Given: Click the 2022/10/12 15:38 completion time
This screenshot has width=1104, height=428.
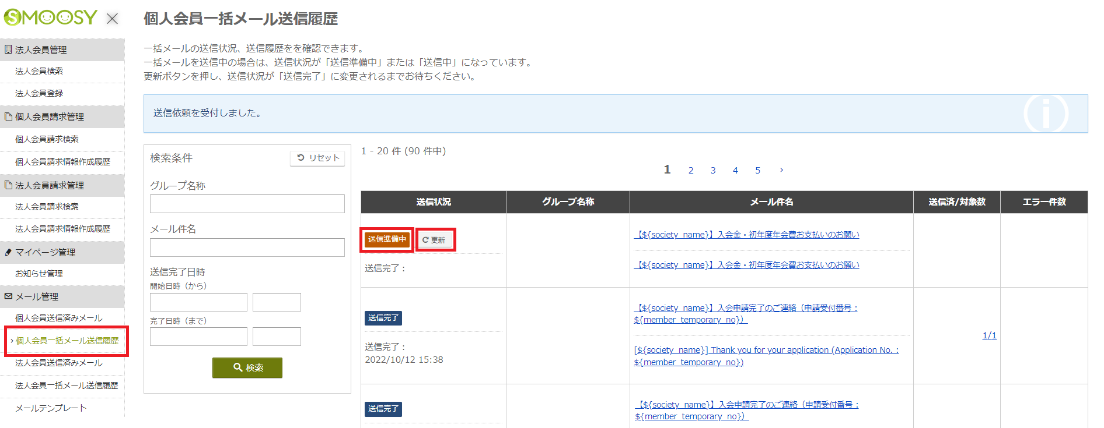Looking at the screenshot, I should point(404,360).
